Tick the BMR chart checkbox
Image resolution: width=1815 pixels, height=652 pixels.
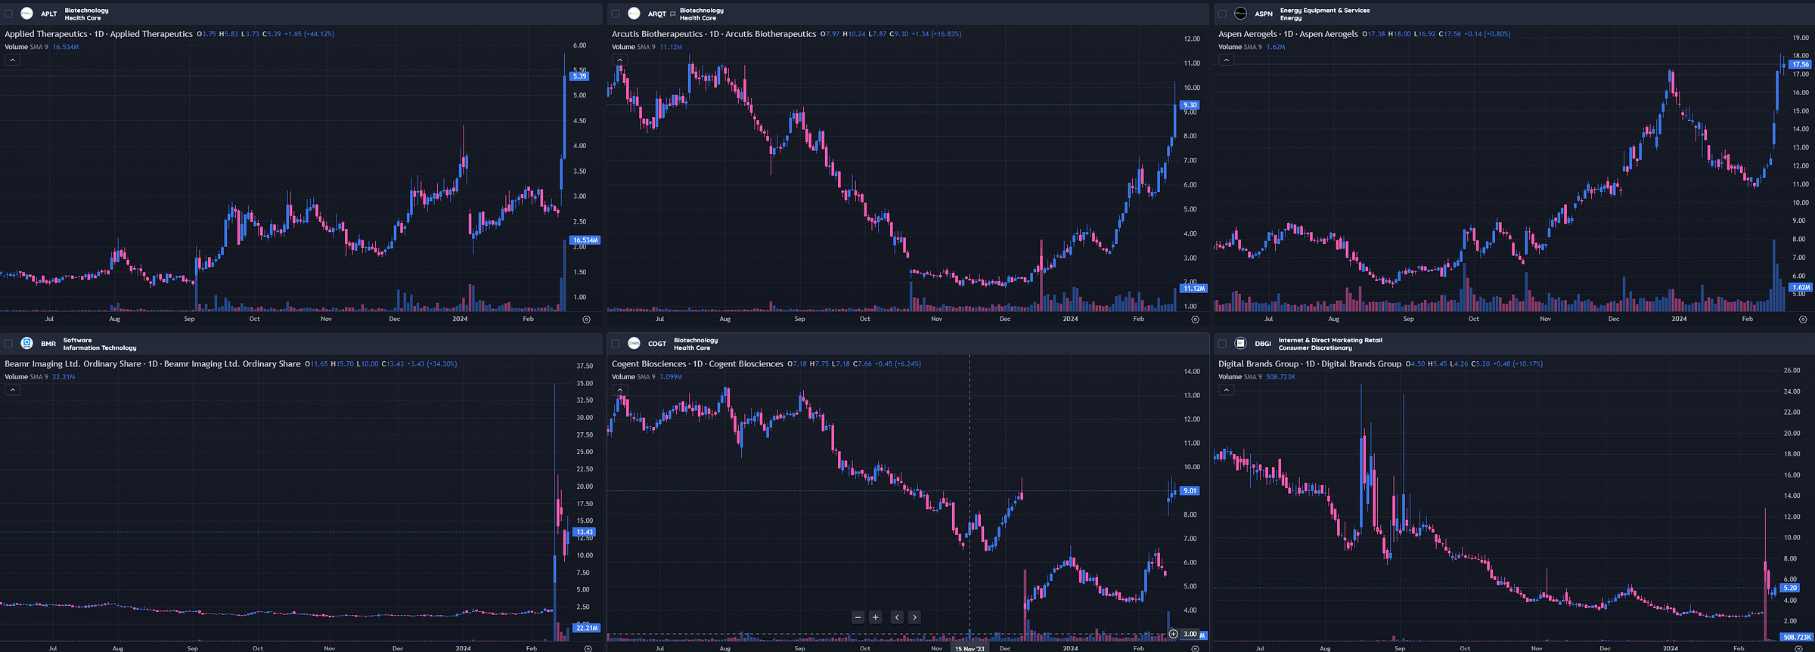9,344
